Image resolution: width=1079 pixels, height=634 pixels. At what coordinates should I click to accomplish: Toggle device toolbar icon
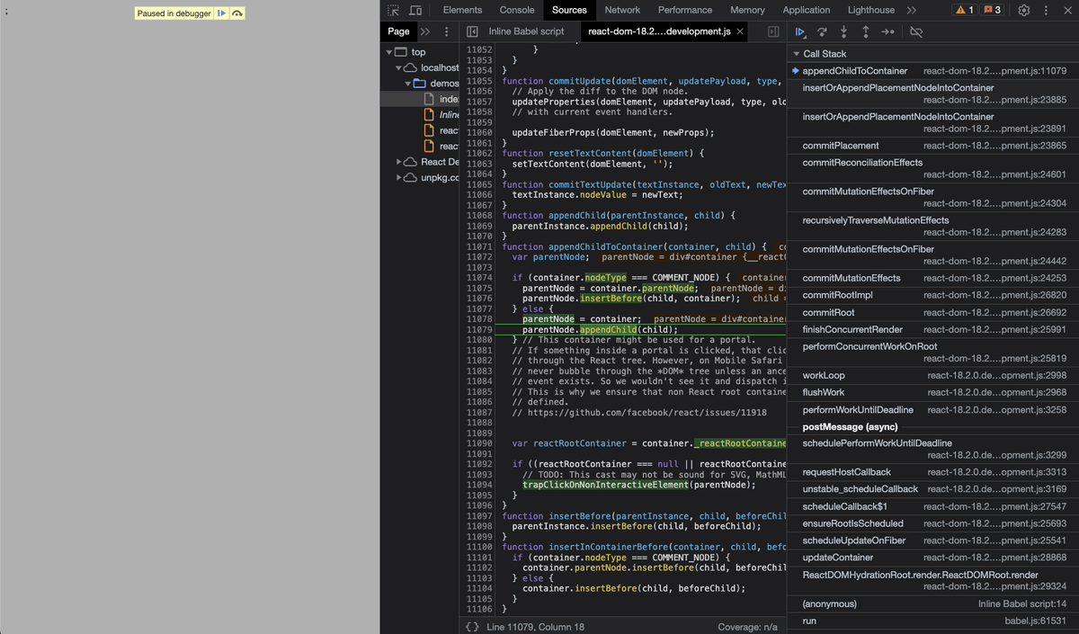(415, 10)
